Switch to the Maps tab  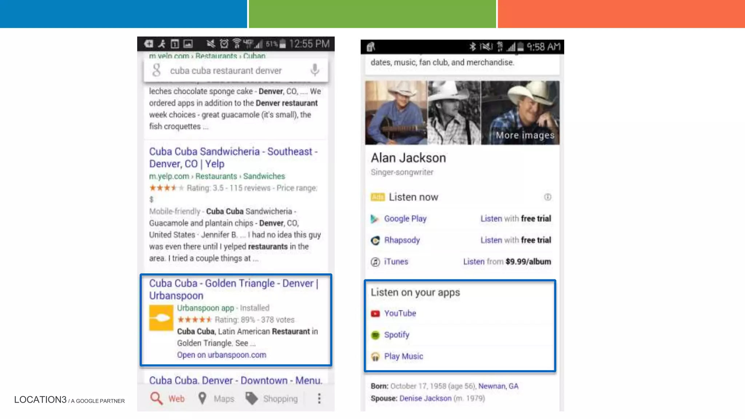point(224,399)
